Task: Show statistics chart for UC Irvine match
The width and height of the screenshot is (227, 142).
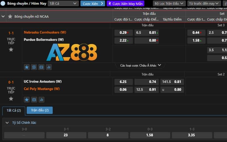Action: [x=41, y=99]
